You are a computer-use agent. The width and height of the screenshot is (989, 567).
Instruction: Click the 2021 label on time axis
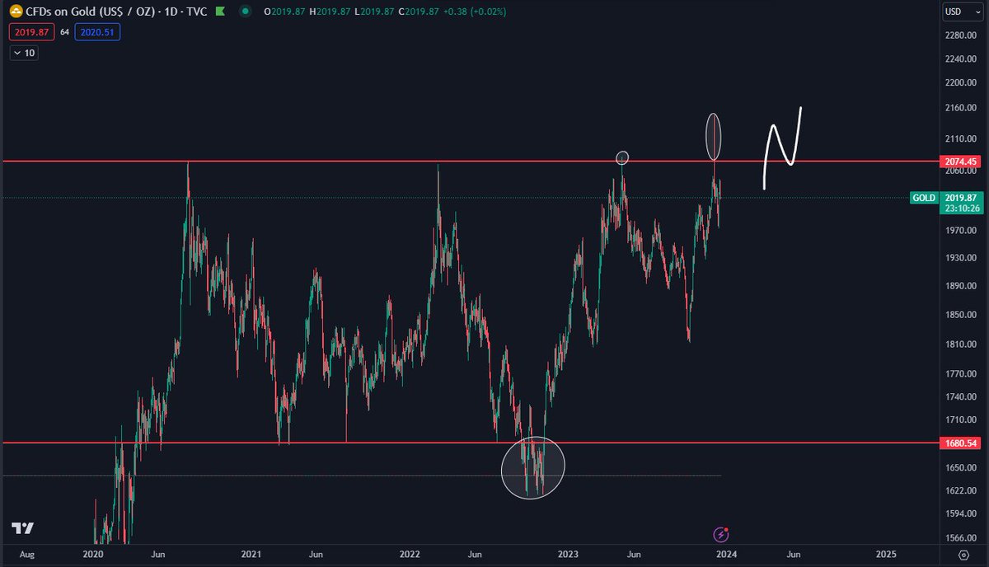point(251,554)
